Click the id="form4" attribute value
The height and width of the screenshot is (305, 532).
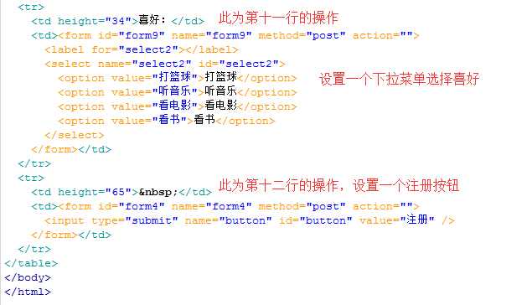(x=132, y=206)
